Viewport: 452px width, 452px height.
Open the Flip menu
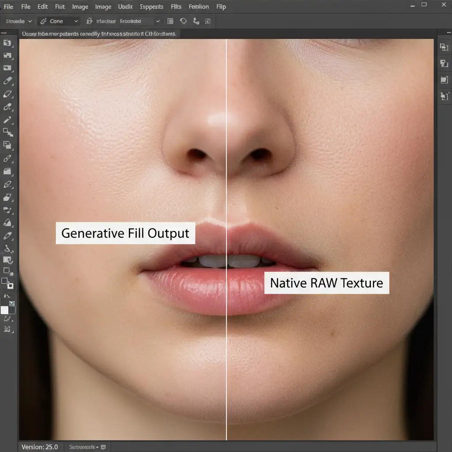(221, 7)
